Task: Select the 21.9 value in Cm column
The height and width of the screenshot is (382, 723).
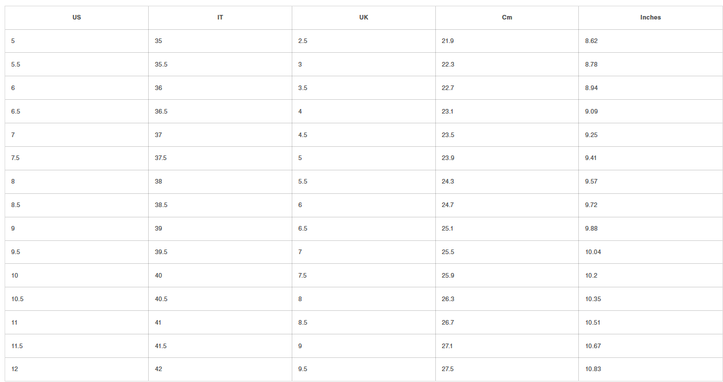Action: [448, 41]
